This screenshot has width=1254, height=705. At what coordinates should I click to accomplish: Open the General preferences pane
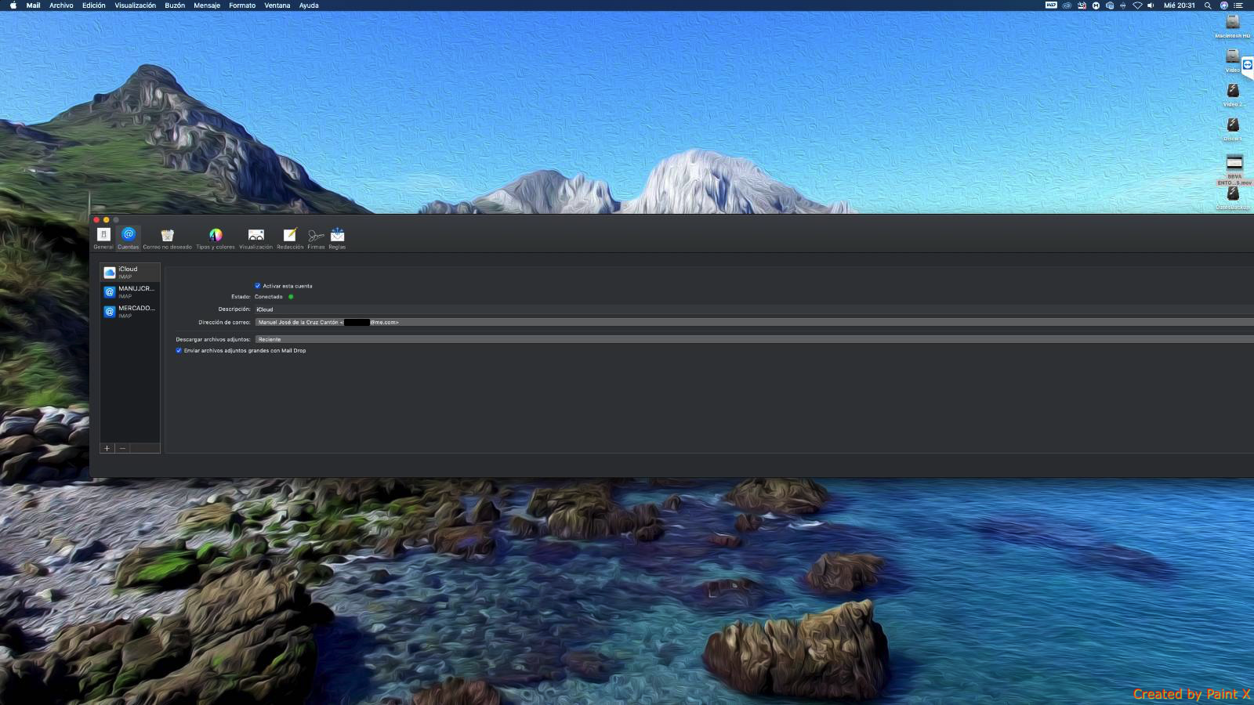click(103, 237)
